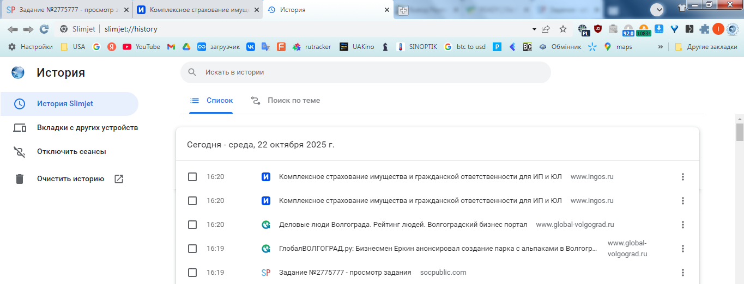Image resolution: width=744 pixels, height=284 pixels.
Task: Click Очистить историю
Action: click(x=70, y=178)
